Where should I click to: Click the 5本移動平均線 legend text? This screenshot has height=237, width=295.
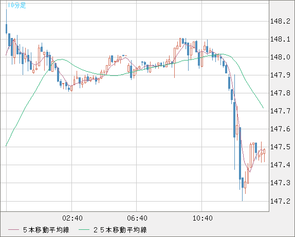[x=46, y=230]
